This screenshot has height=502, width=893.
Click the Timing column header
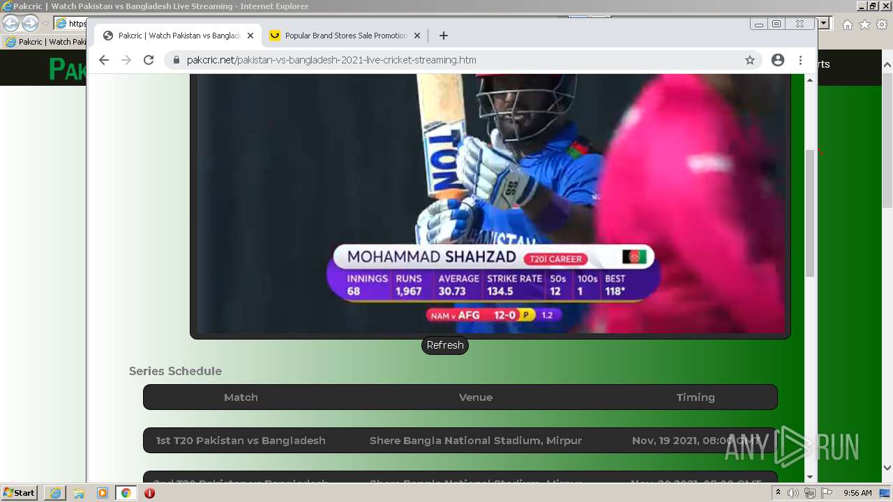point(696,397)
